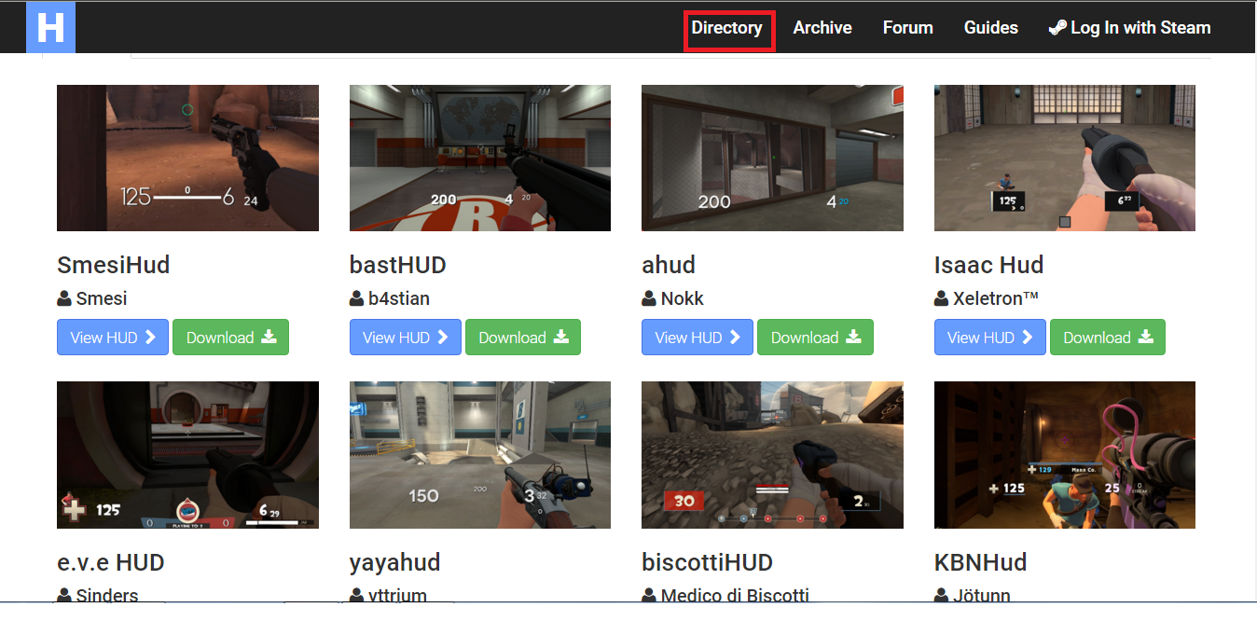1257x621 pixels.
Task: Click View HUD for Isaac Hud
Action: pyautogui.click(x=990, y=338)
